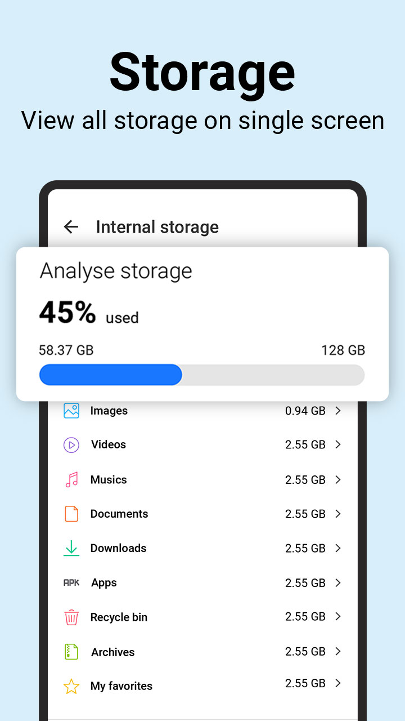
Task: Open the Downloads category label
Action: pyautogui.click(x=118, y=548)
